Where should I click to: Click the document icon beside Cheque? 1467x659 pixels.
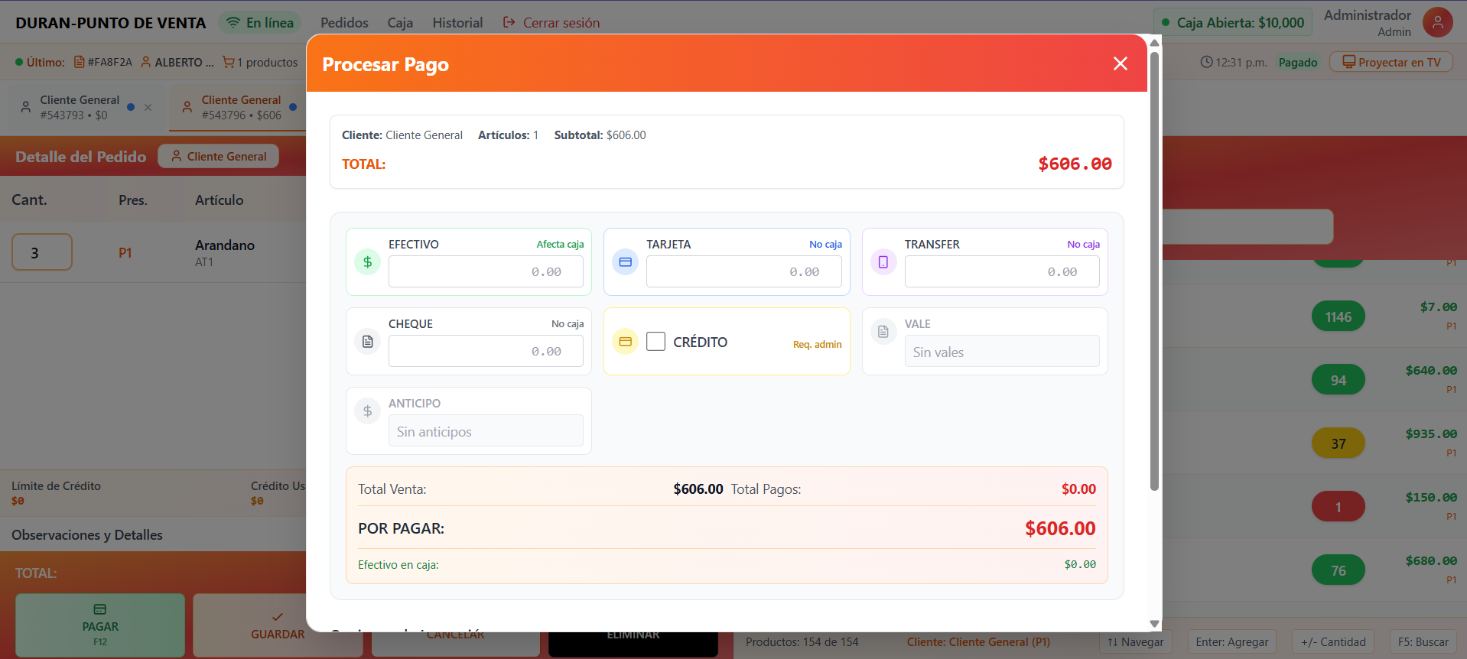click(x=367, y=342)
